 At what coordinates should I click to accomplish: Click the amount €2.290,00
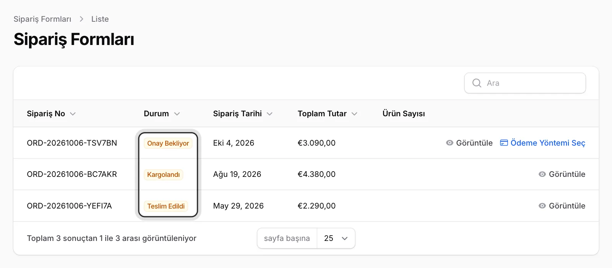317,206
